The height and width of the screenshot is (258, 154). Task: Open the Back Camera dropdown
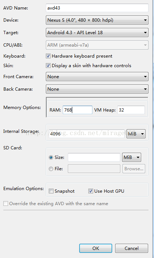[x=97, y=89]
